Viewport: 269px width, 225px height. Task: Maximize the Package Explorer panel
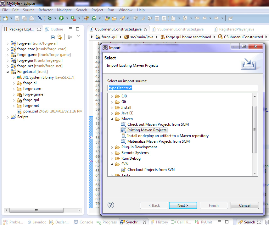78,29
